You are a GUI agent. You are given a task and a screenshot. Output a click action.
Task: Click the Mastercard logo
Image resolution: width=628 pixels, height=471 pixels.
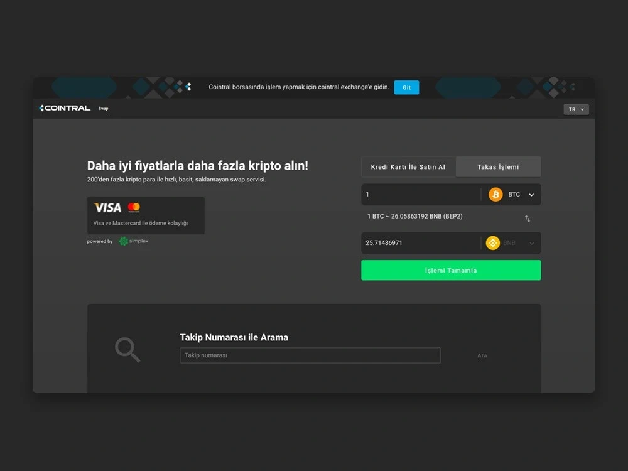[134, 207]
